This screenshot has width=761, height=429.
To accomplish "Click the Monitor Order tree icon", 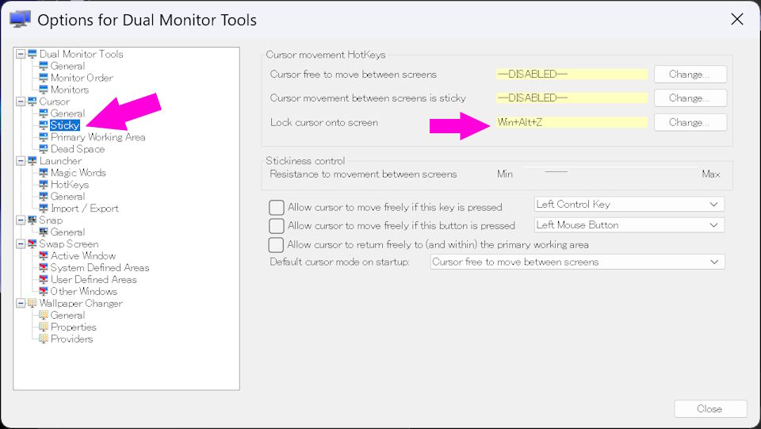I will coord(44,78).
